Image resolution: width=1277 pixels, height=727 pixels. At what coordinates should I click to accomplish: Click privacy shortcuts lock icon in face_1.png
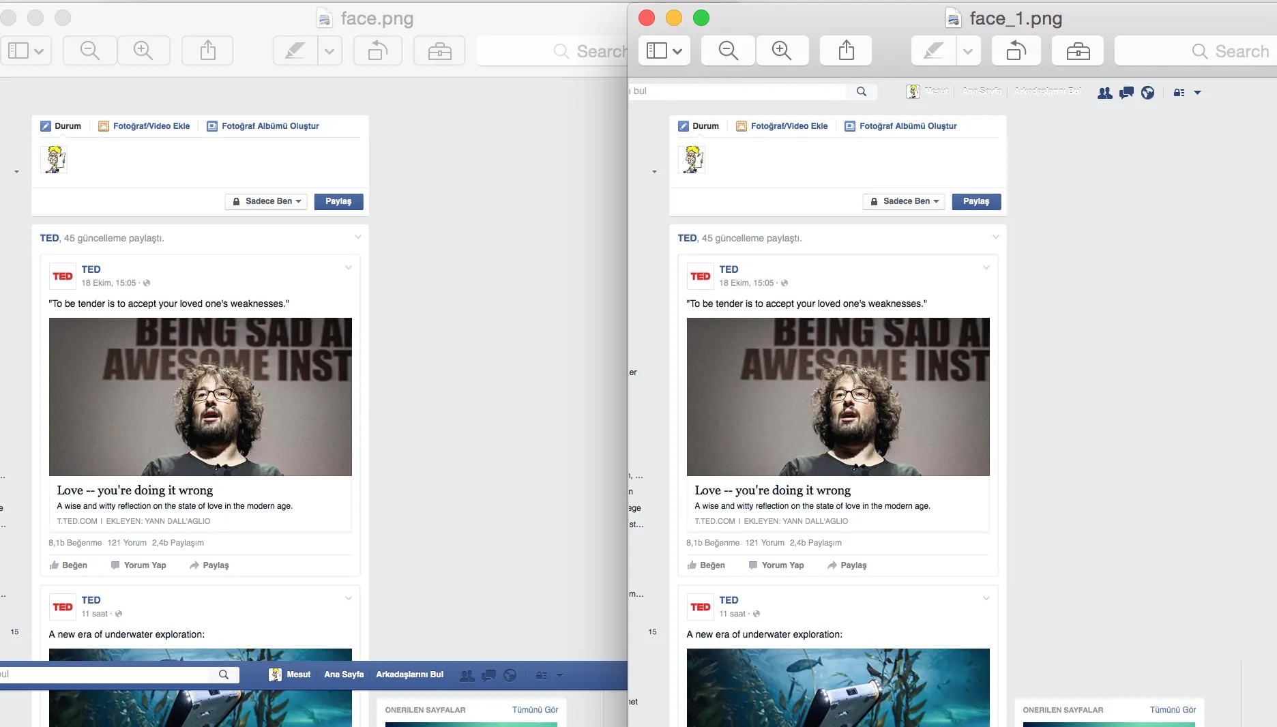pyautogui.click(x=1179, y=93)
